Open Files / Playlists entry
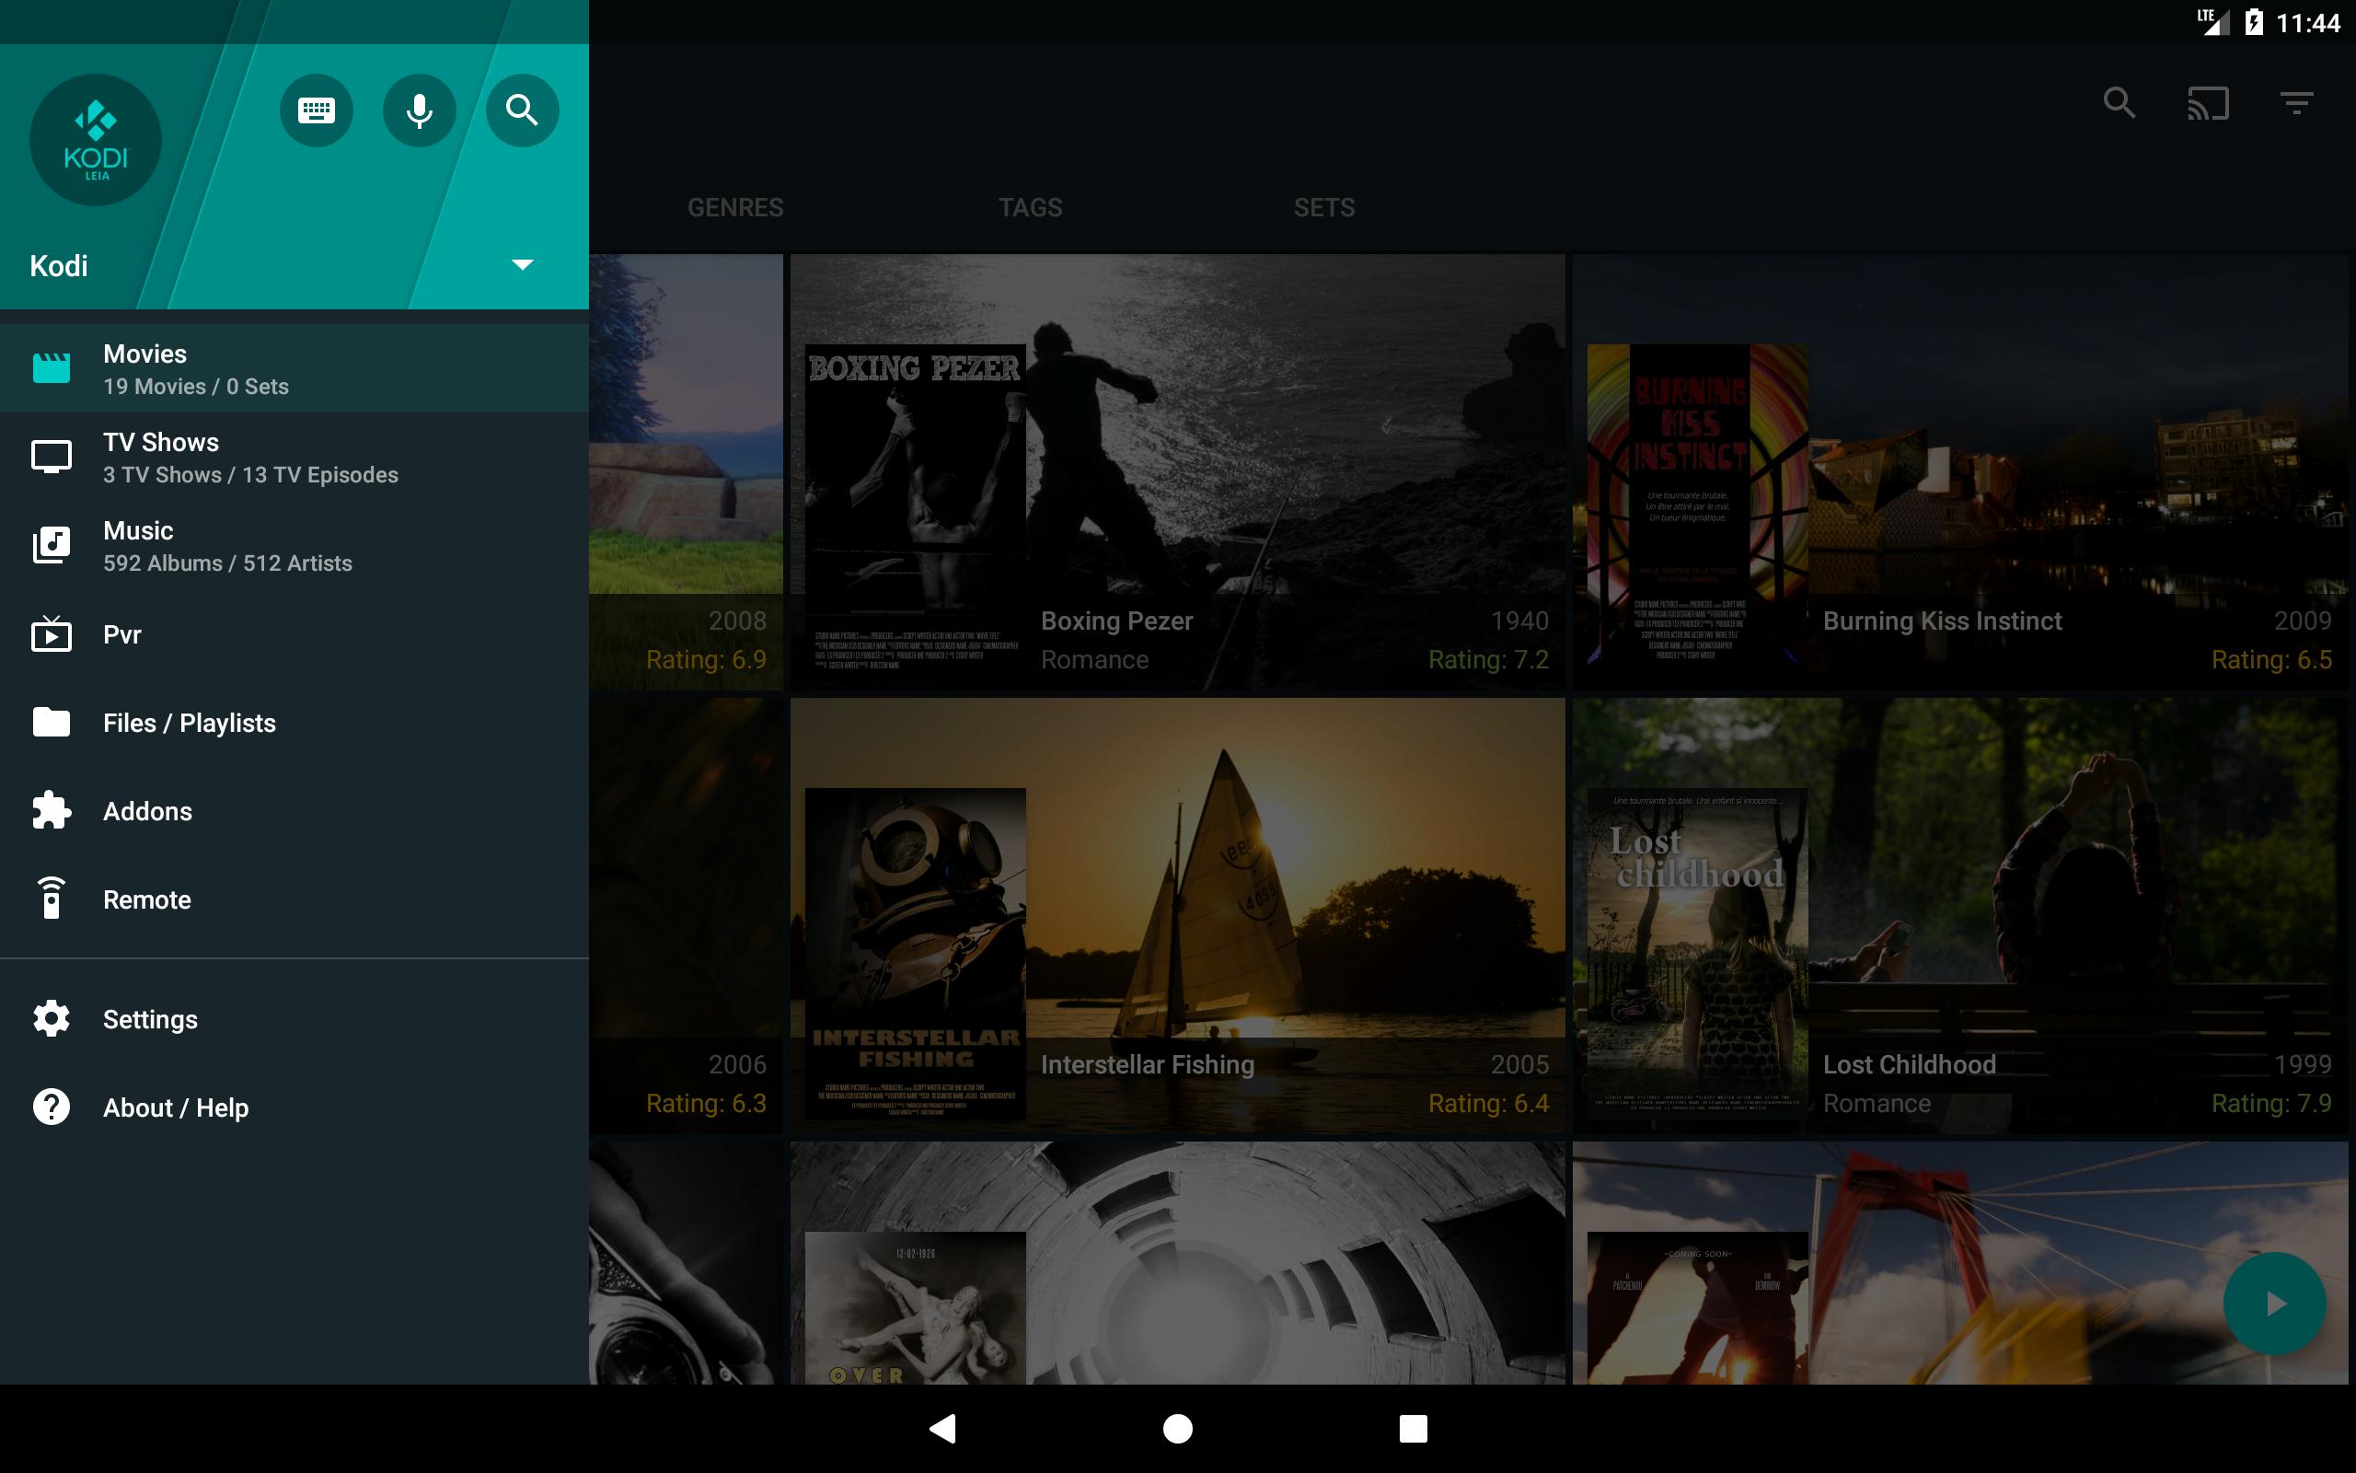The height and width of the screenshot is (1473, 2356). pyautogui.click(x=294, y=723)
